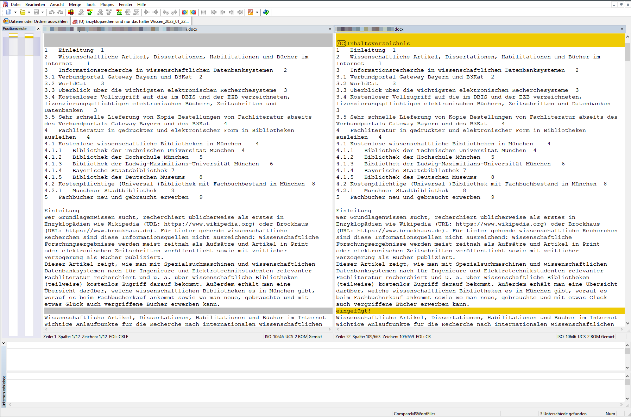Select the Enzyklopaedien comparison tab
The image size is (631, 417).
(131, 21)
